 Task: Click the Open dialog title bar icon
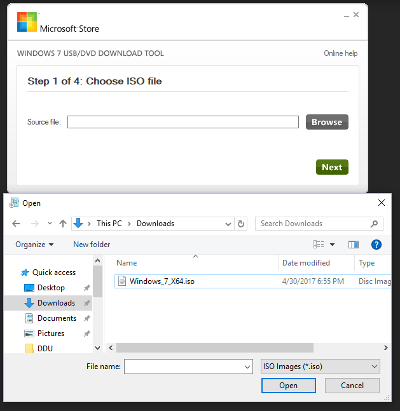click(x=14, y=203)
